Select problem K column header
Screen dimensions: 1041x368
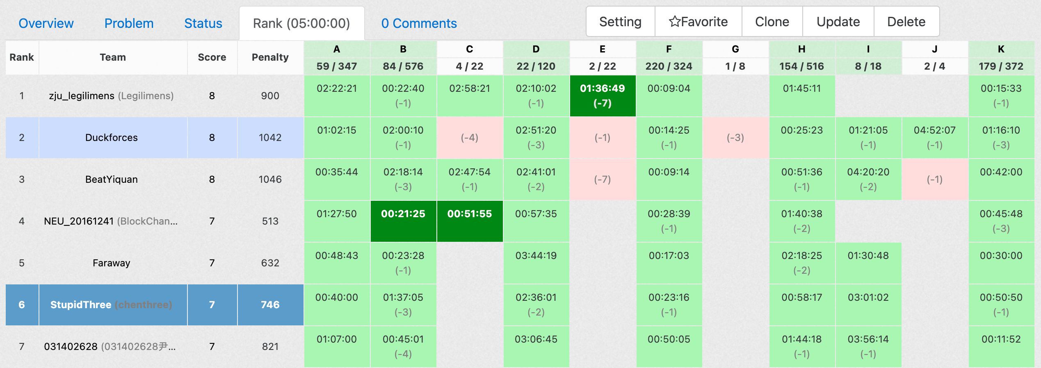[1001, 49]
